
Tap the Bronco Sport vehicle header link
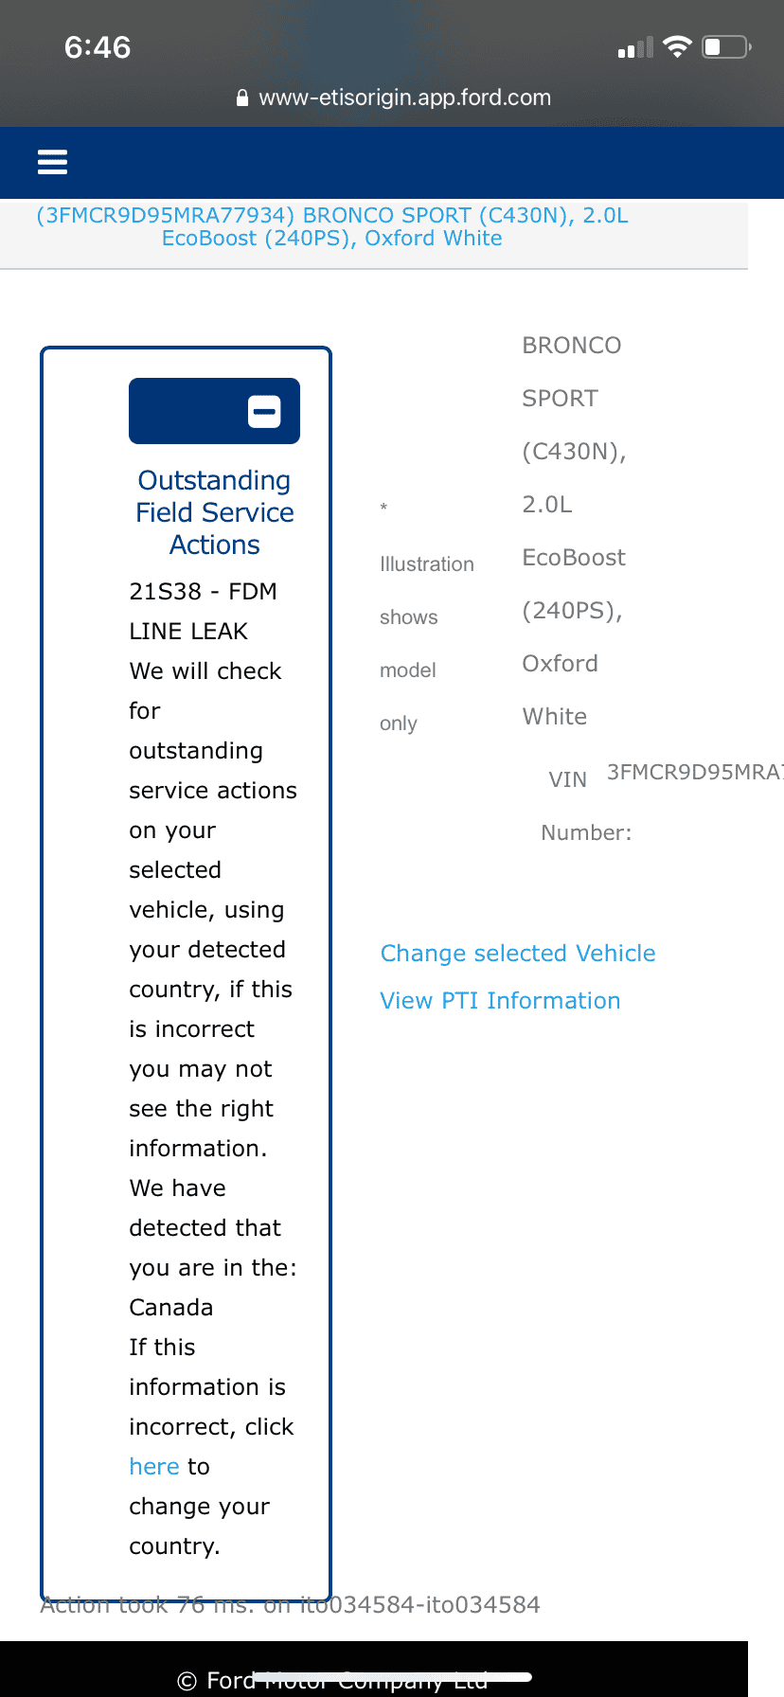click(x=332, y=226)
